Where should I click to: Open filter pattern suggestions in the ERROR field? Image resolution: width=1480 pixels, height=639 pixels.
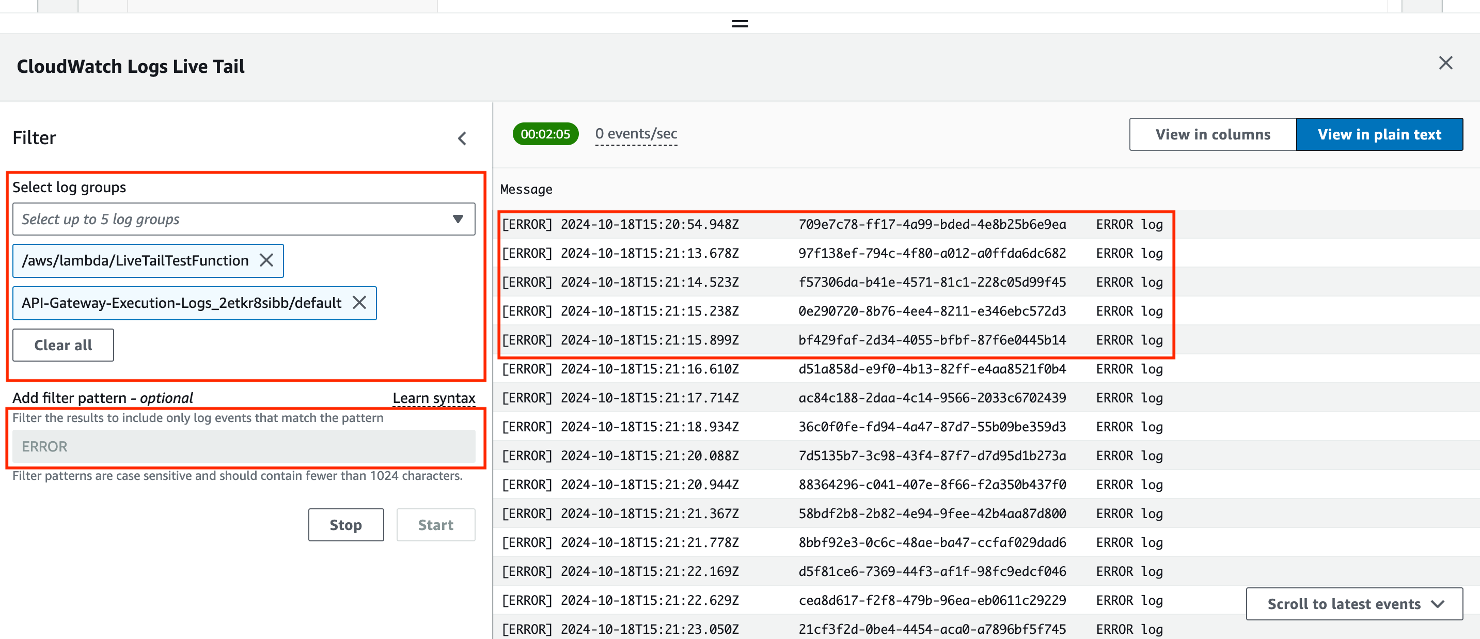(244, 446)
